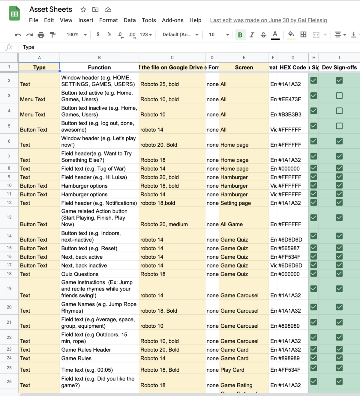The height and width of the screenshot is (396, 360).
Task: Open the last edit history link
Action: [268, 20]
